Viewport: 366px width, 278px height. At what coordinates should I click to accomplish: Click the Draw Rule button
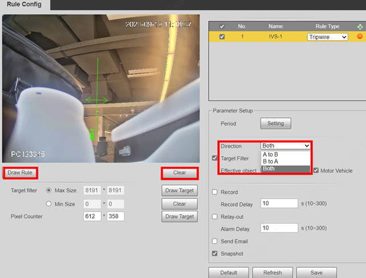pos(20,173)
